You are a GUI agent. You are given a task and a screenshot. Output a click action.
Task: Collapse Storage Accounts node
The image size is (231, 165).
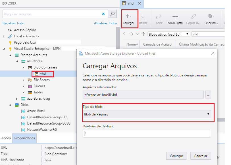pyautogui.click(x=10, y=55)
